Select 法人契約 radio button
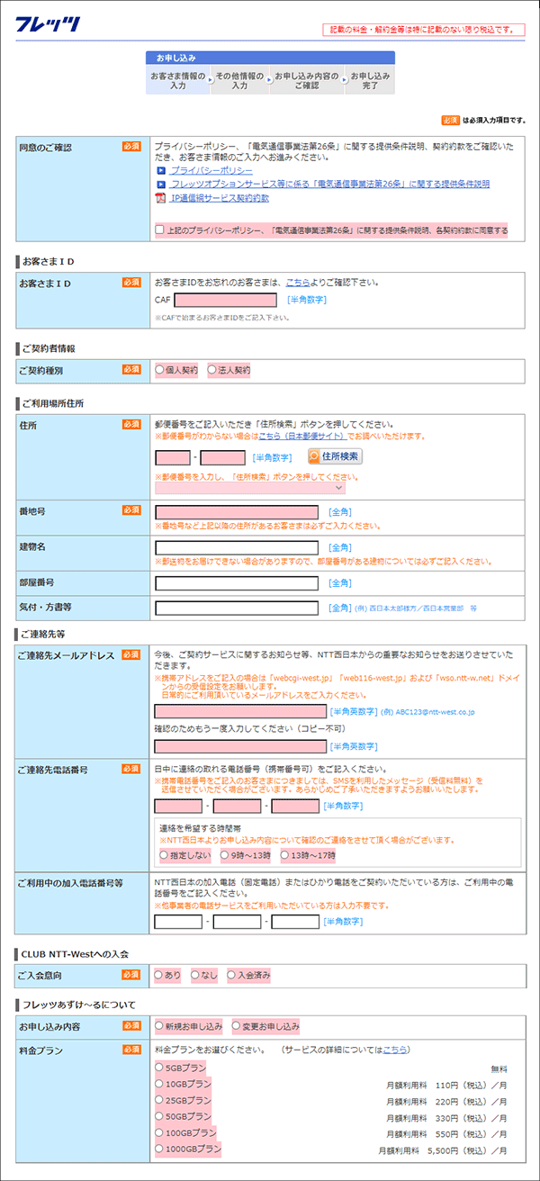Viewport: 540px width, 1181px height. pos(212,370)
